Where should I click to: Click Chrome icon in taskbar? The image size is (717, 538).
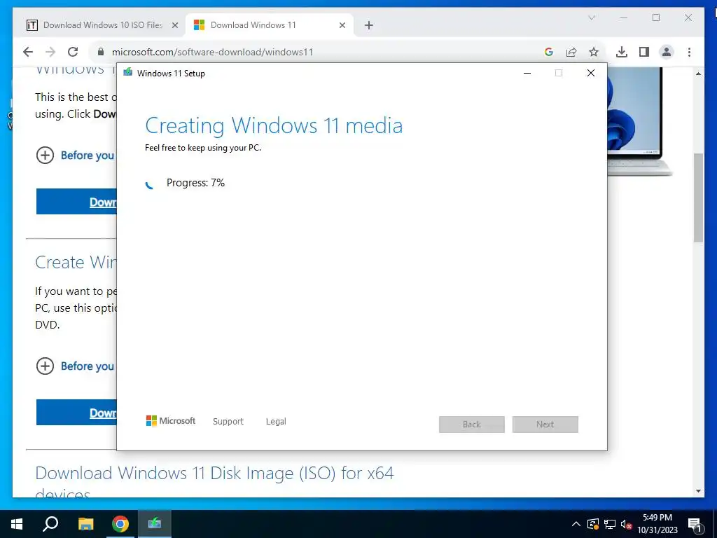point(120,524)
